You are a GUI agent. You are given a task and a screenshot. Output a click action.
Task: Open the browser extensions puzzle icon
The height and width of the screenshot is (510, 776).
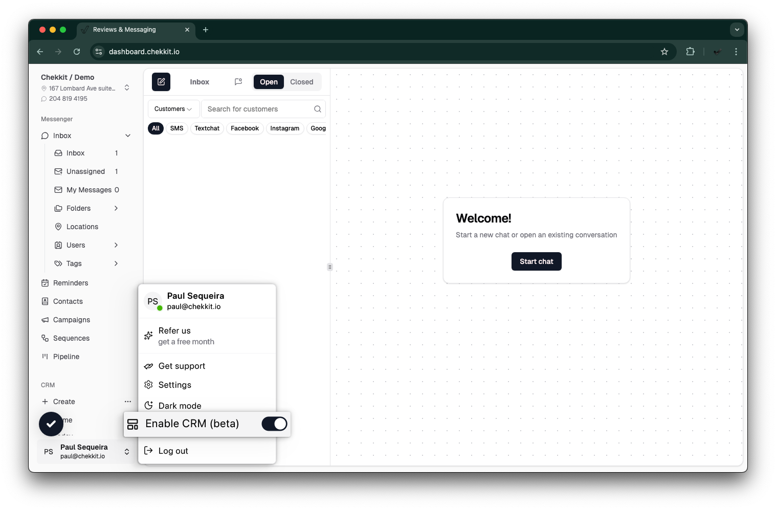(x=690, y=52)
